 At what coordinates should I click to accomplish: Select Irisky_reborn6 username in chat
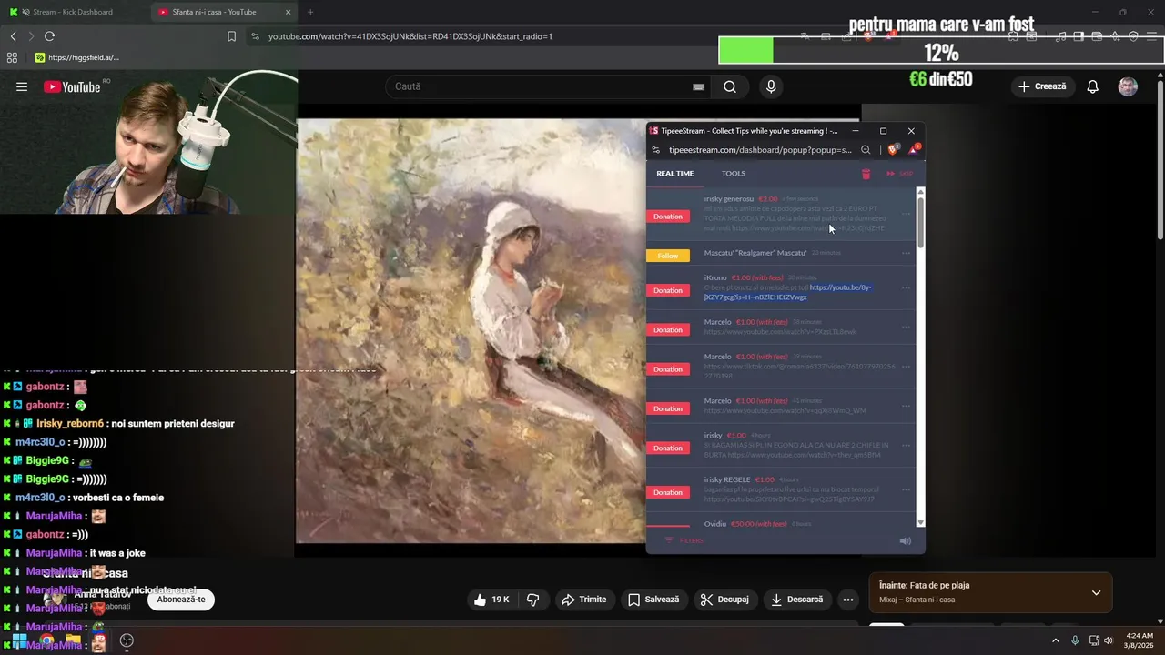(70, 424)
